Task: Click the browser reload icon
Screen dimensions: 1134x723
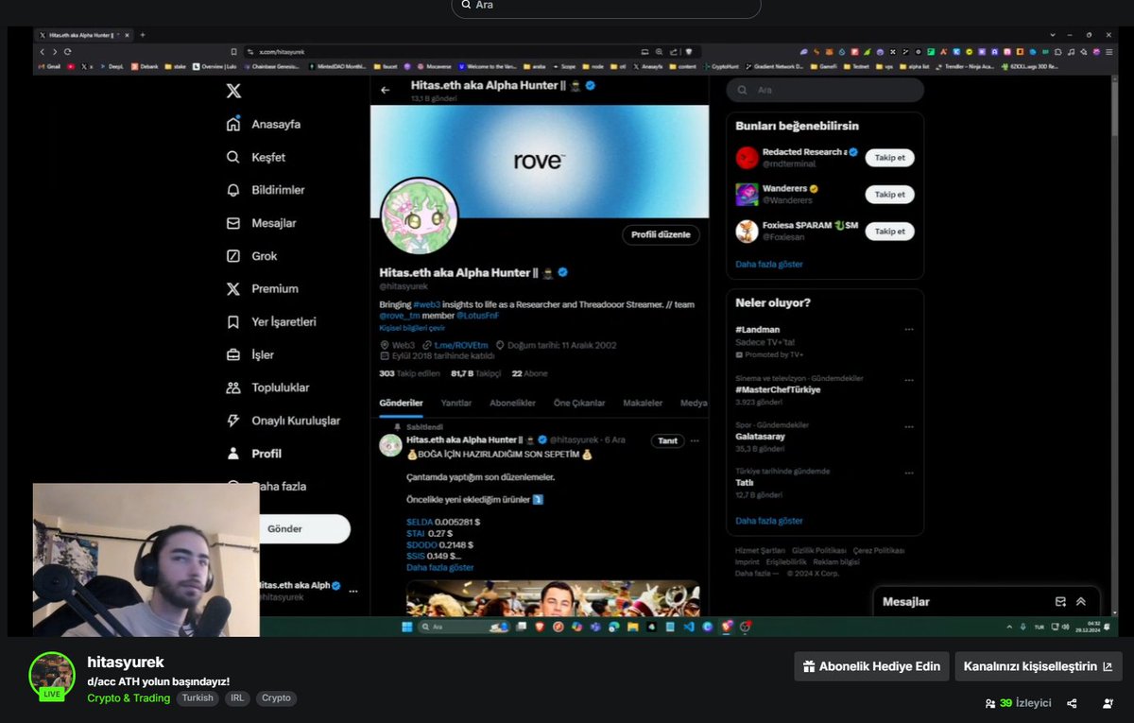Action: [67, 51]
